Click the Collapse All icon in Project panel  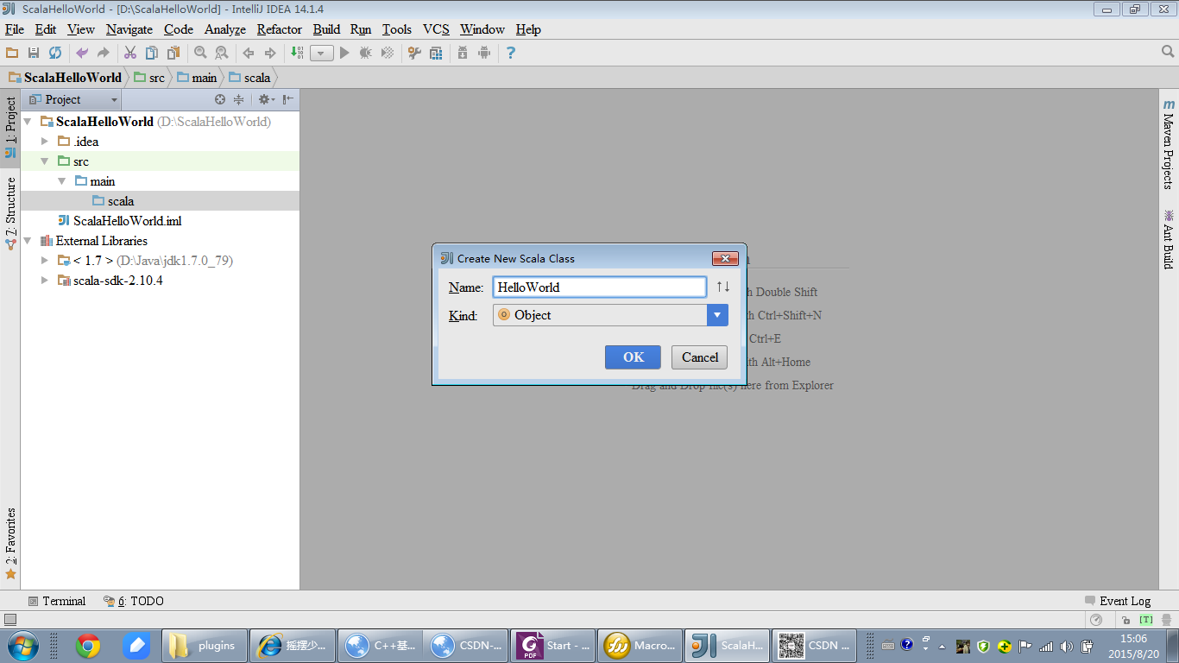click(239, 99)
